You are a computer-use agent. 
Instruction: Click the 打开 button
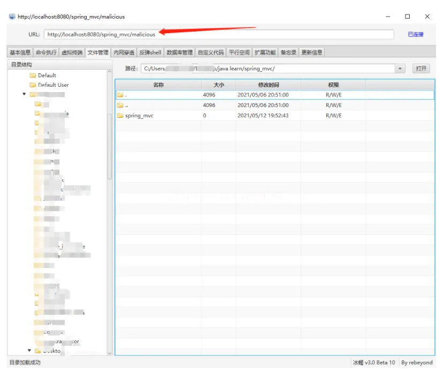(421, 69)
